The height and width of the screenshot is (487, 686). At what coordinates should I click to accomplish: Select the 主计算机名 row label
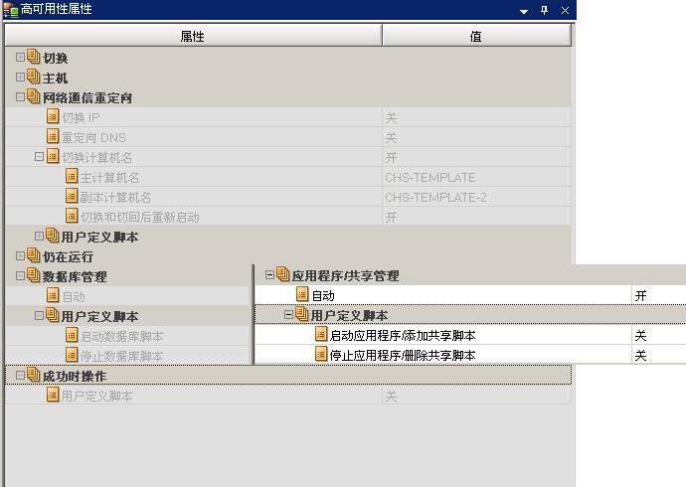tap(109, 177)
